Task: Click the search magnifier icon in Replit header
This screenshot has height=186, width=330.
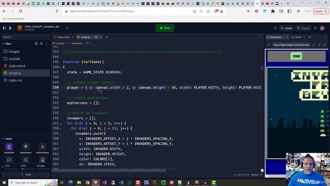Action: (275, 28)
